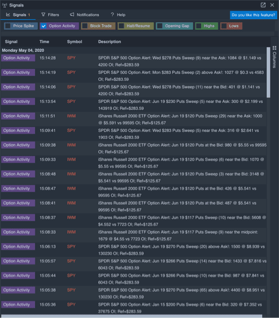Image resolution: width=279 pixels, height=318 pixels.
Task: Sort by the Signal column header
Action: click(x=11, y=42)
